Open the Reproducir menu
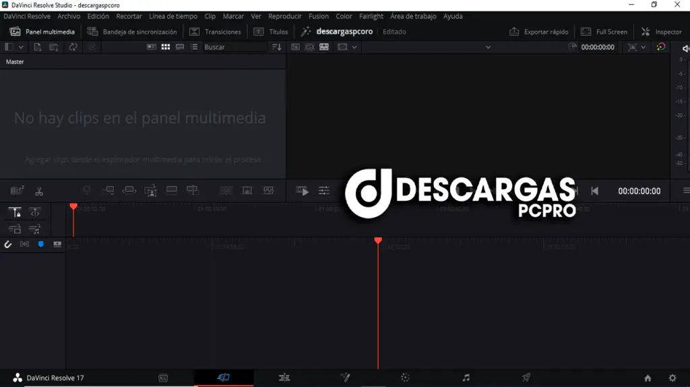Screen dimensions: 690x387 pos(285,16)
